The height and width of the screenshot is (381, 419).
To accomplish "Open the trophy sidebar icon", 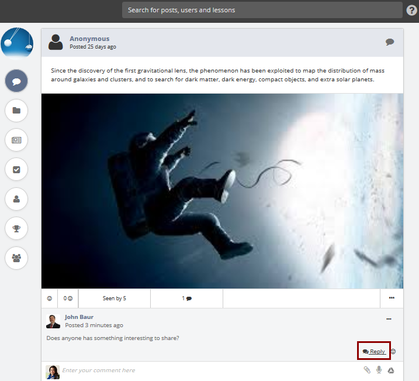I will click(x=16, y=228).
